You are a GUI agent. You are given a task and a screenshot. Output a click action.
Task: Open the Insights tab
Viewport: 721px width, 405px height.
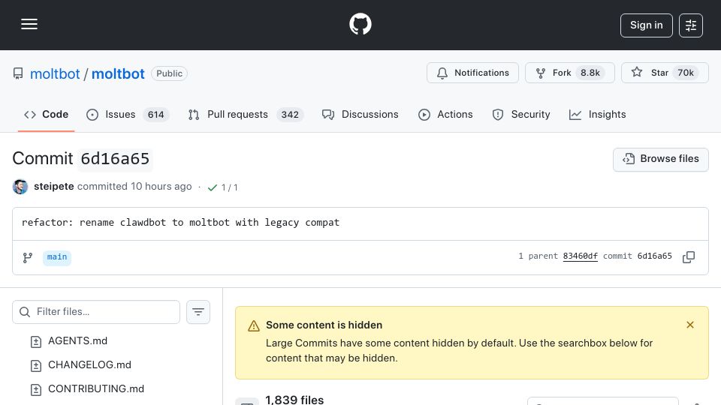pos(597,114)
